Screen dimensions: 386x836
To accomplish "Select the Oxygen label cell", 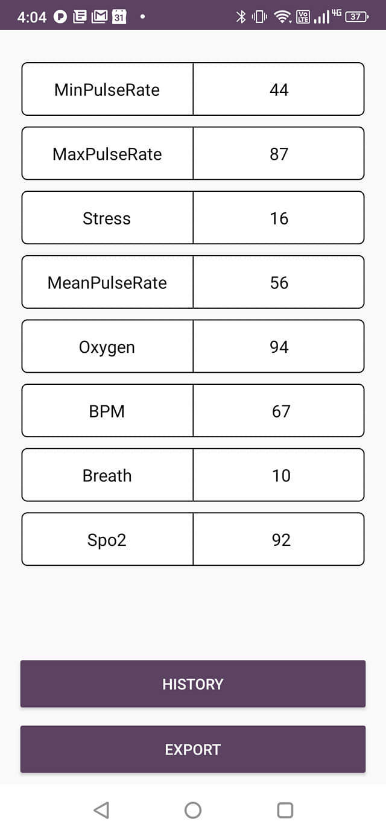I will point(107,347).
